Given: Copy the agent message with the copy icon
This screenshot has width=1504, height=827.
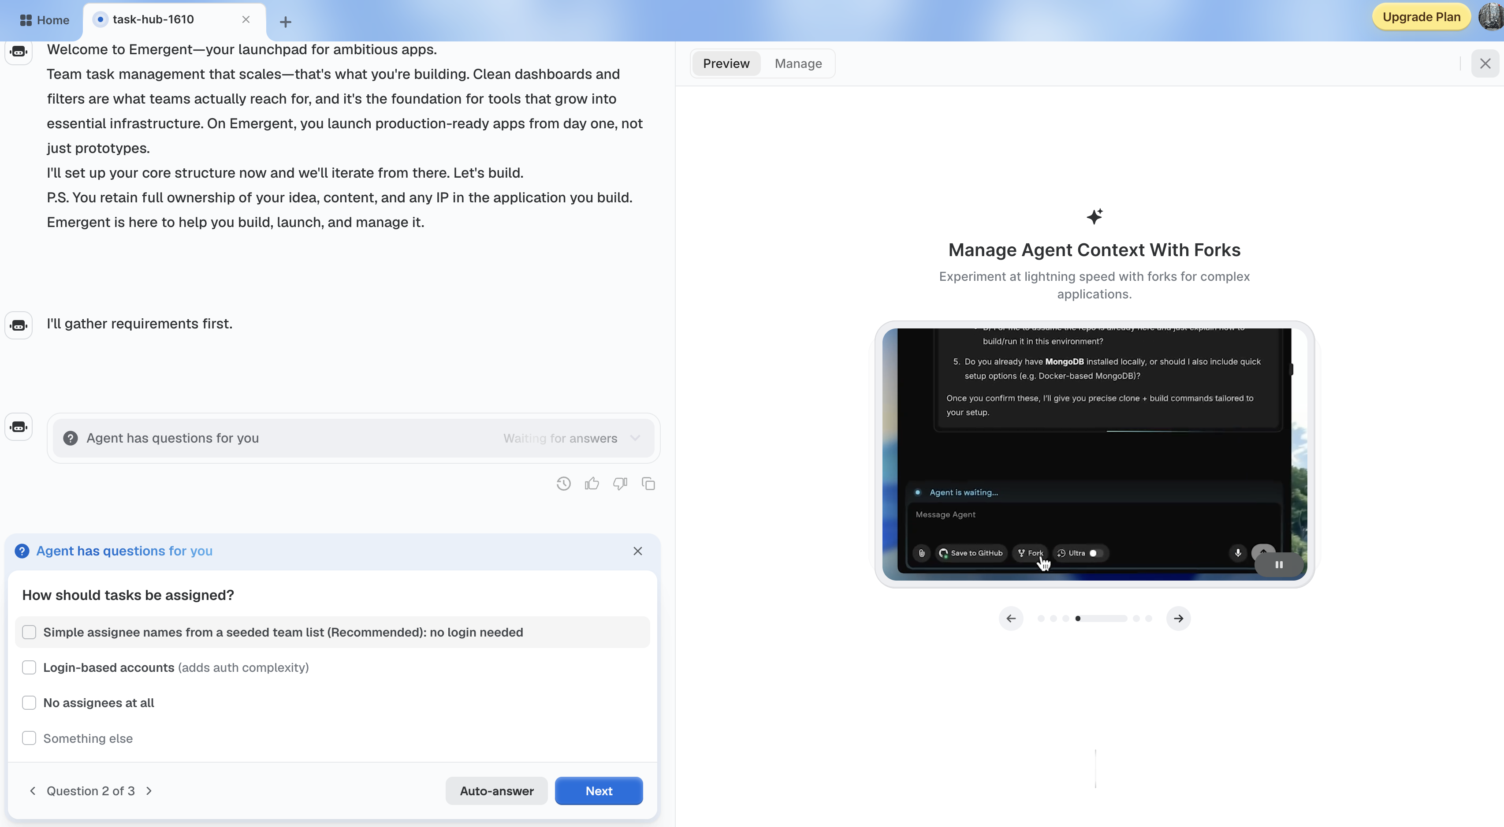Looking at the screenshot, I should coord(648,484).
